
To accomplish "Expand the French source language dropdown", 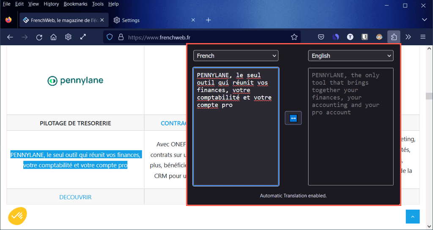I will pyautogui.click(x=236, y=56).
